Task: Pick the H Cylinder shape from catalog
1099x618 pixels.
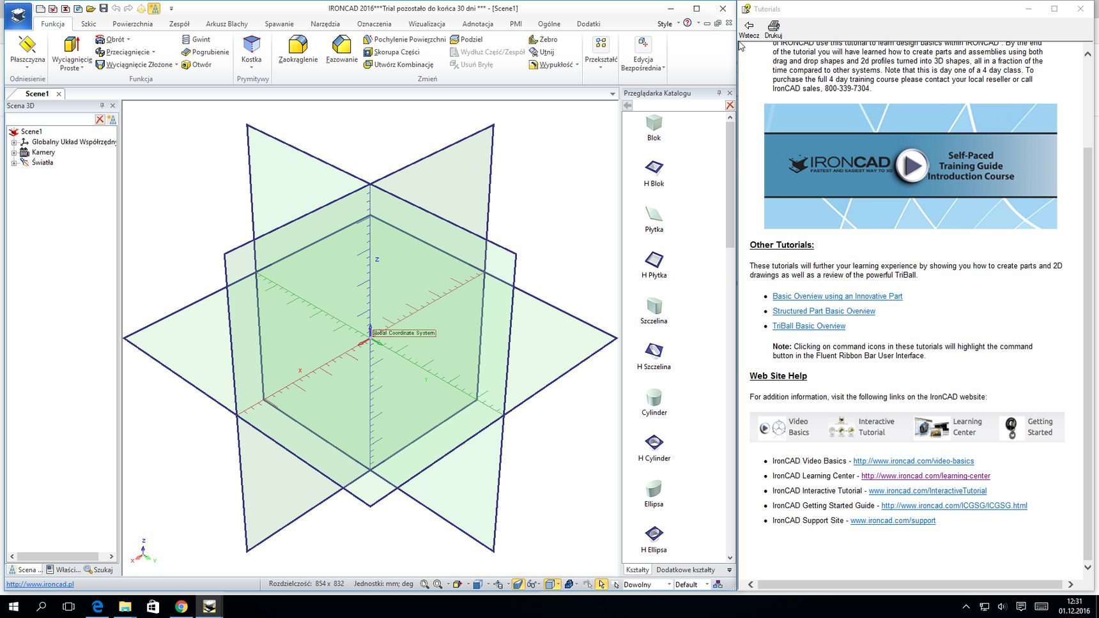Action: point(654,448)
